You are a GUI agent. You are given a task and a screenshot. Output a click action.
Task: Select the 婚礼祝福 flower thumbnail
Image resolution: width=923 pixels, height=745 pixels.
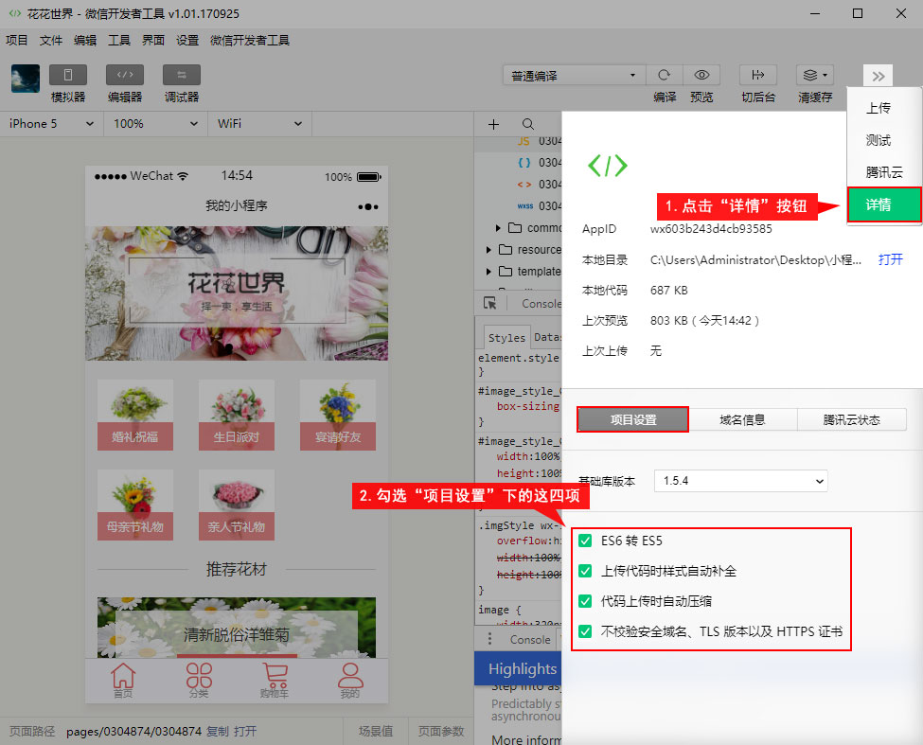point(135,415)
